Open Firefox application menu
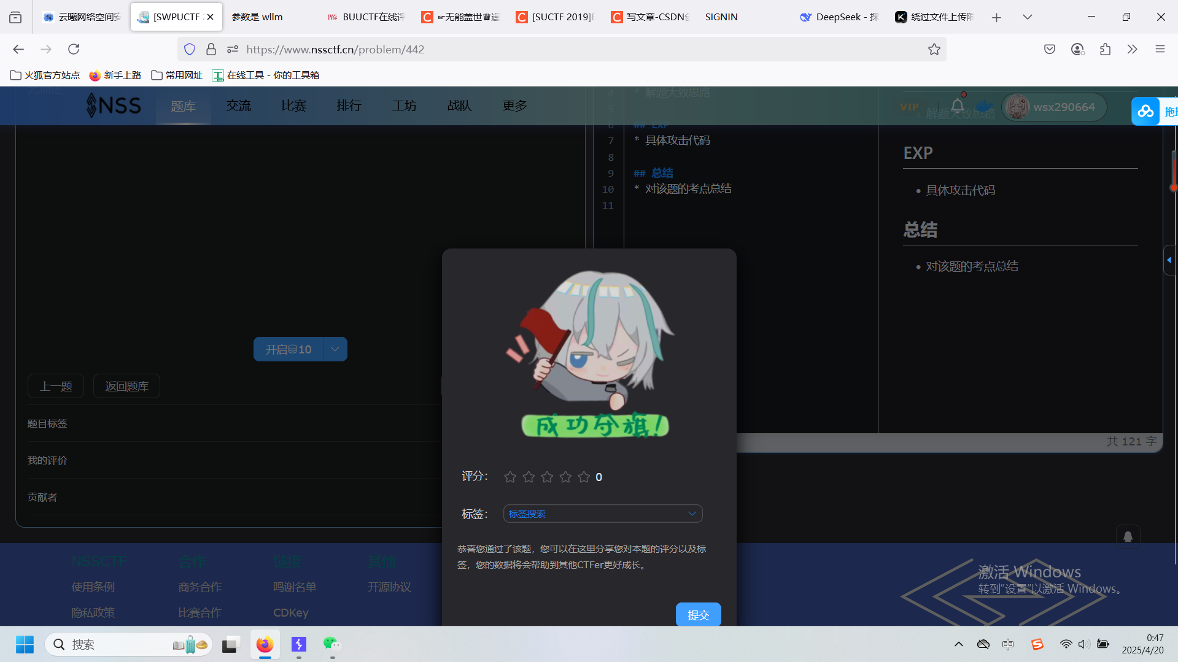Screen dimensions: 1178x662 (x=1160, y=49)
